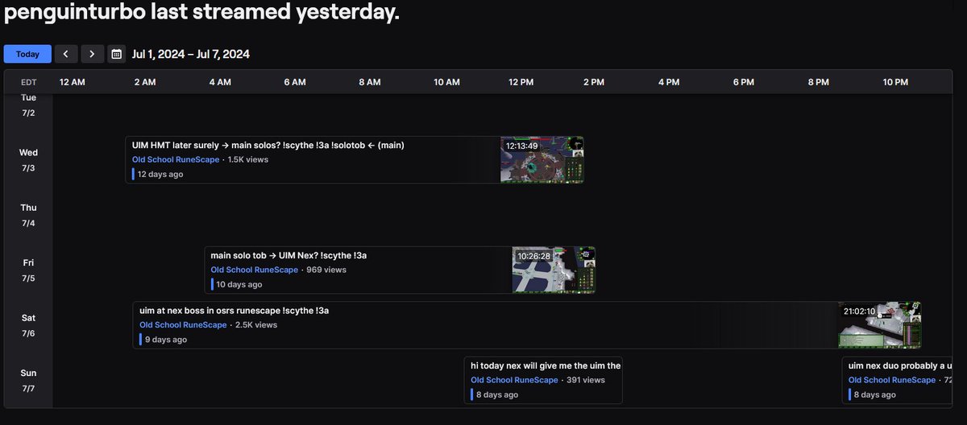The height and width of the screenshot is (425, 967).
Task: Open stream titled main solo tob → UIM Nex
Action: 289,255
